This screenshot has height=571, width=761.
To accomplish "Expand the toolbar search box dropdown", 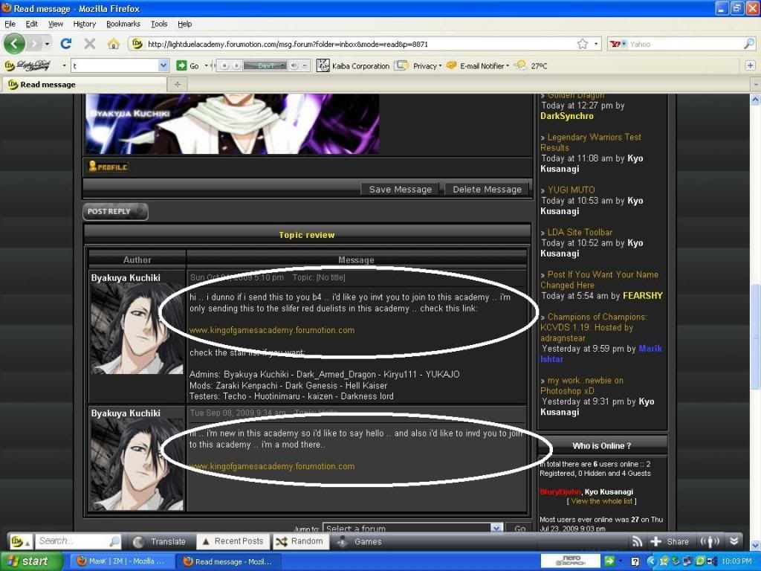I will click(x=163, y=65).
